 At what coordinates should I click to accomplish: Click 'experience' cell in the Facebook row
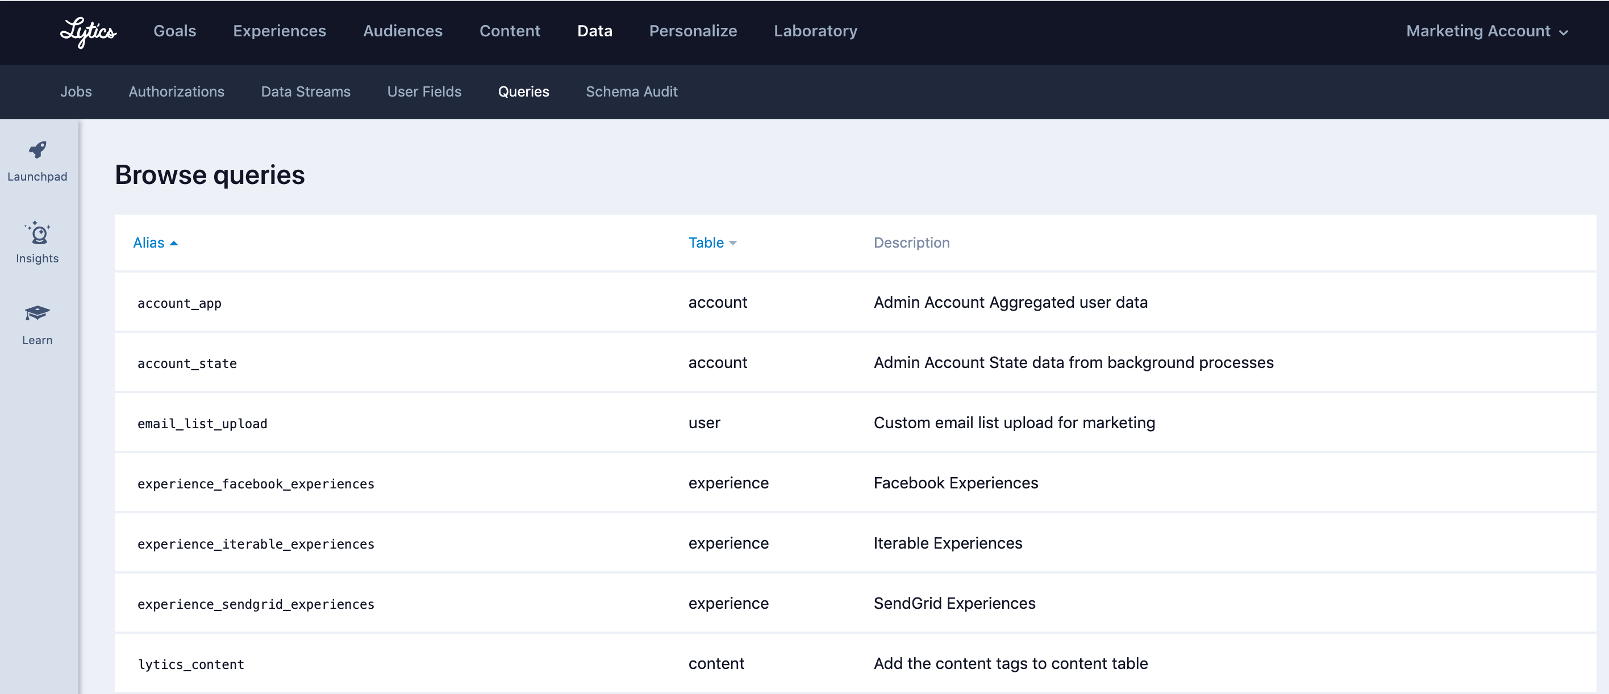tap(728, 483)
